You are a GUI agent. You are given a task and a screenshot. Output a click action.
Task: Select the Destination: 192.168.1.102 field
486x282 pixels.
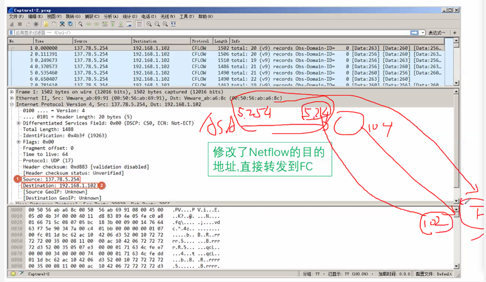(x=59, y=185)
